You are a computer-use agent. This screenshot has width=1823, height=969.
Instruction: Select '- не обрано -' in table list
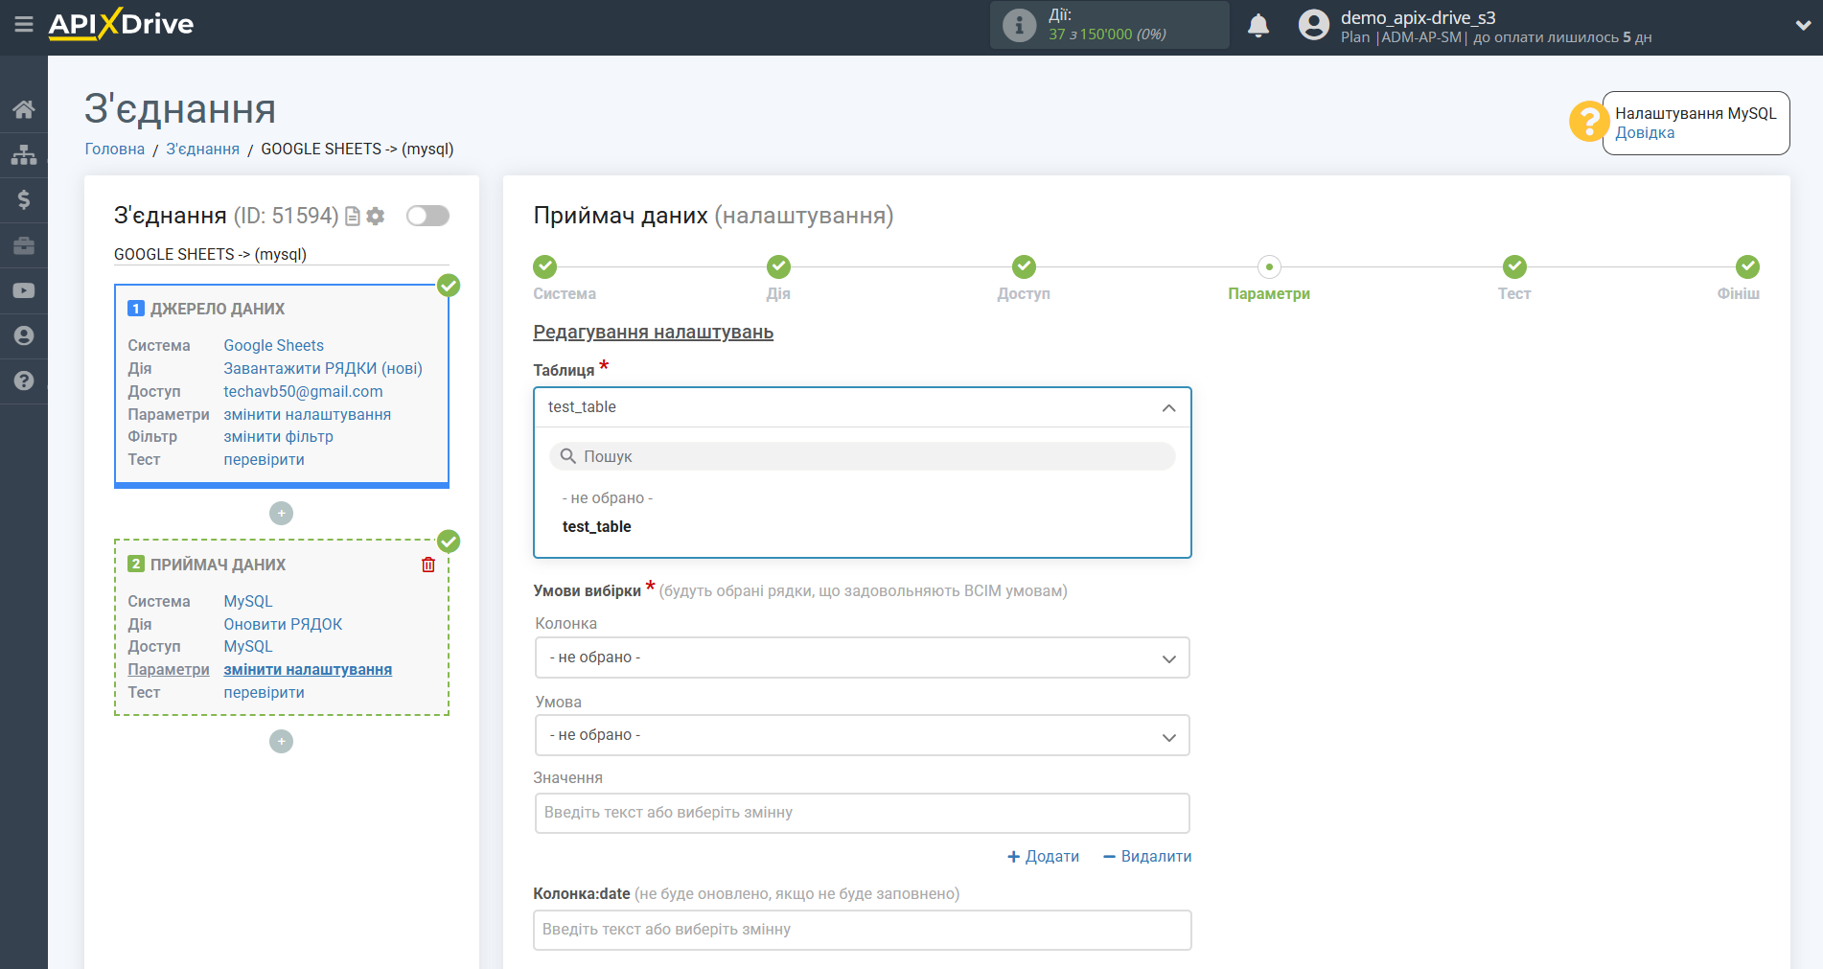pos(608,498)
